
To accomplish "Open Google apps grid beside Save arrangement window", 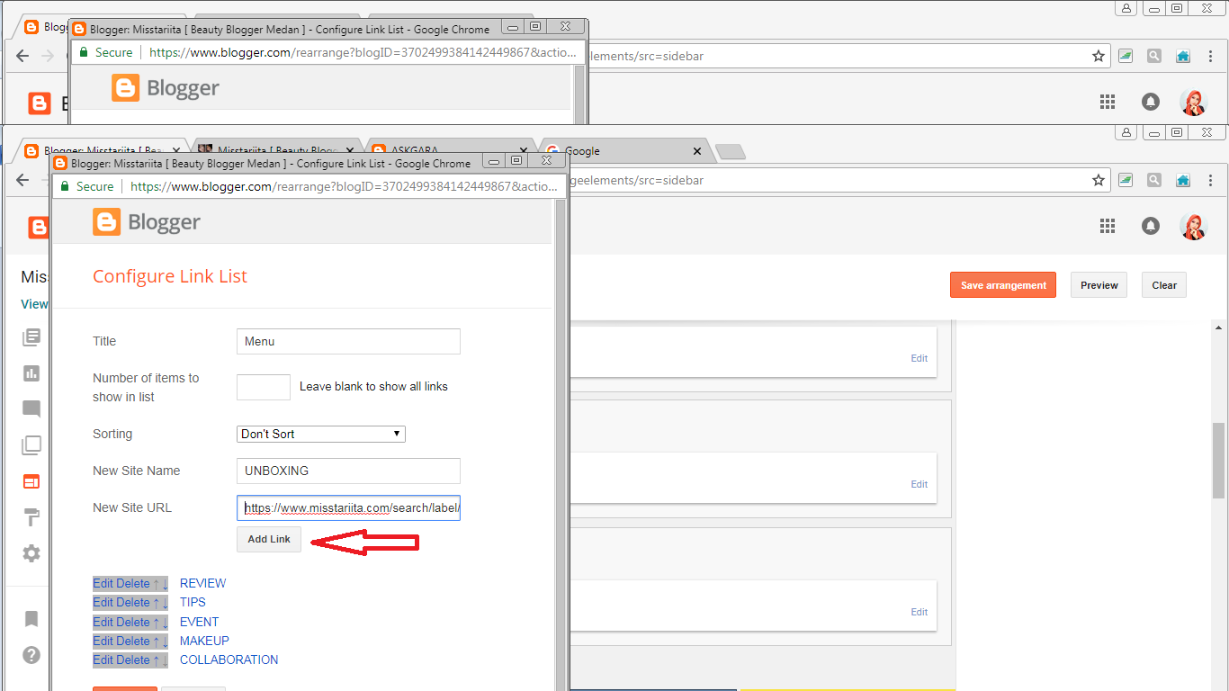I will click(1108, 226).
